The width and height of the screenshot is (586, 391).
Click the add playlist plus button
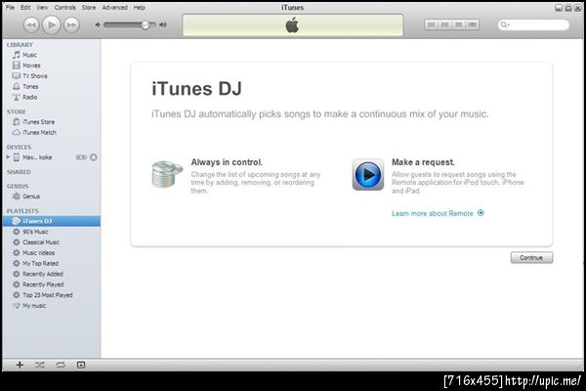[x=20, y=365]
